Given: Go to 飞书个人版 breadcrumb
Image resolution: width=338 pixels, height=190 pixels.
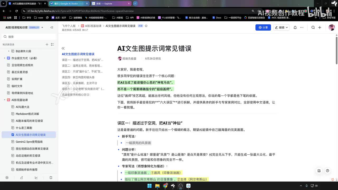Looking at the screenshot, I should click(69, 26).
